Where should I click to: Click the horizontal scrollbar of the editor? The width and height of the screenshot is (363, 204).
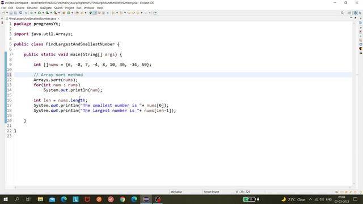tap(183, 188)
